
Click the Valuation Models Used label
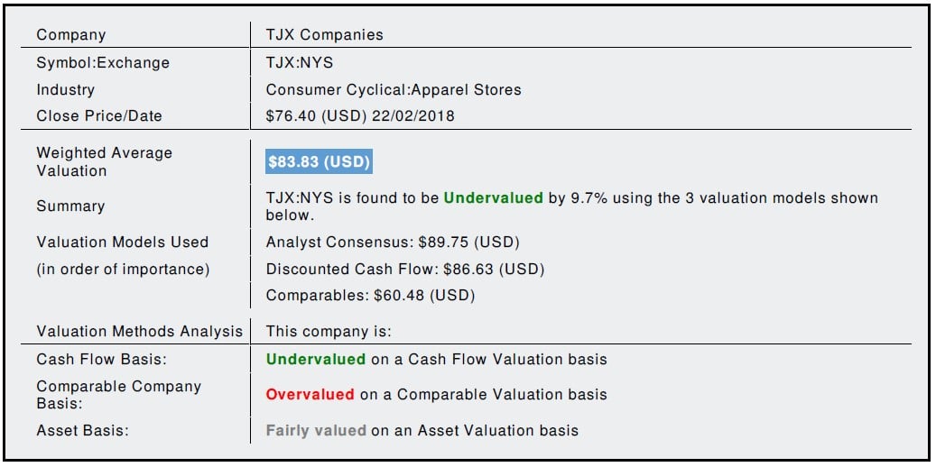(122, 243)
